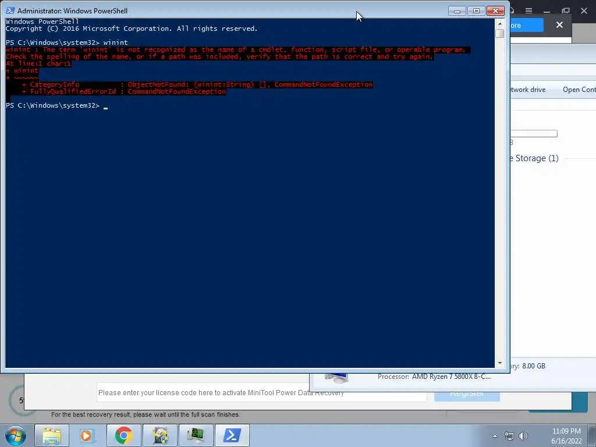Click the blue button ending in 'ore'
The width and height of the screenshot is (596, 447).
(x=526, y=26)
